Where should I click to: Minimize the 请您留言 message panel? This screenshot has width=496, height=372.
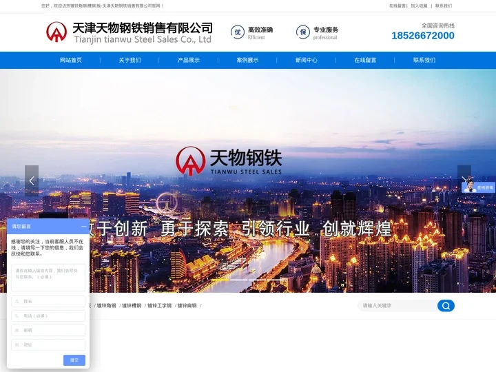pos(83,227)
